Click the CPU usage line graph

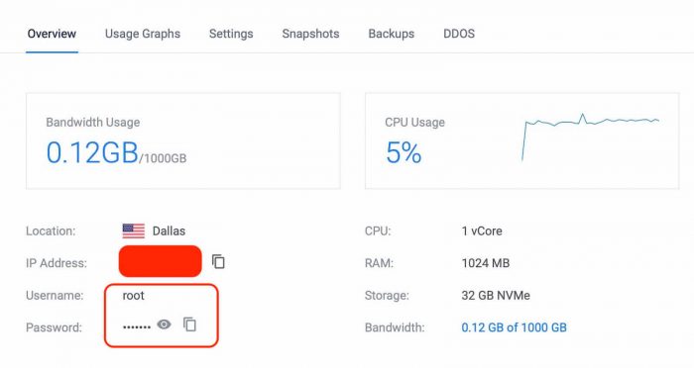591,137
